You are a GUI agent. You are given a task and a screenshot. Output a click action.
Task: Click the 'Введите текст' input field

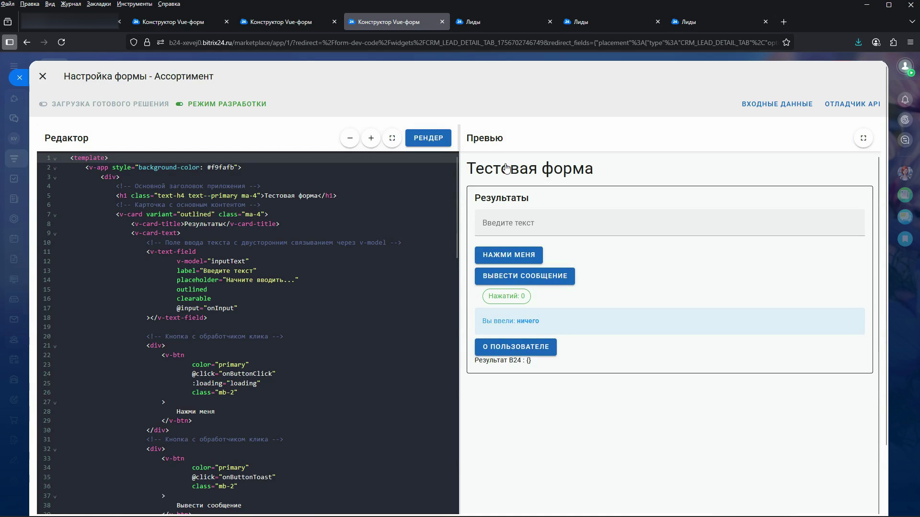pos(669,223)
